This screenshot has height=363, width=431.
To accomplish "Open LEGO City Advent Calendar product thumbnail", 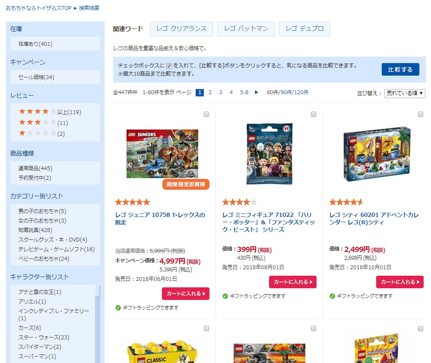I will [377, 154].
